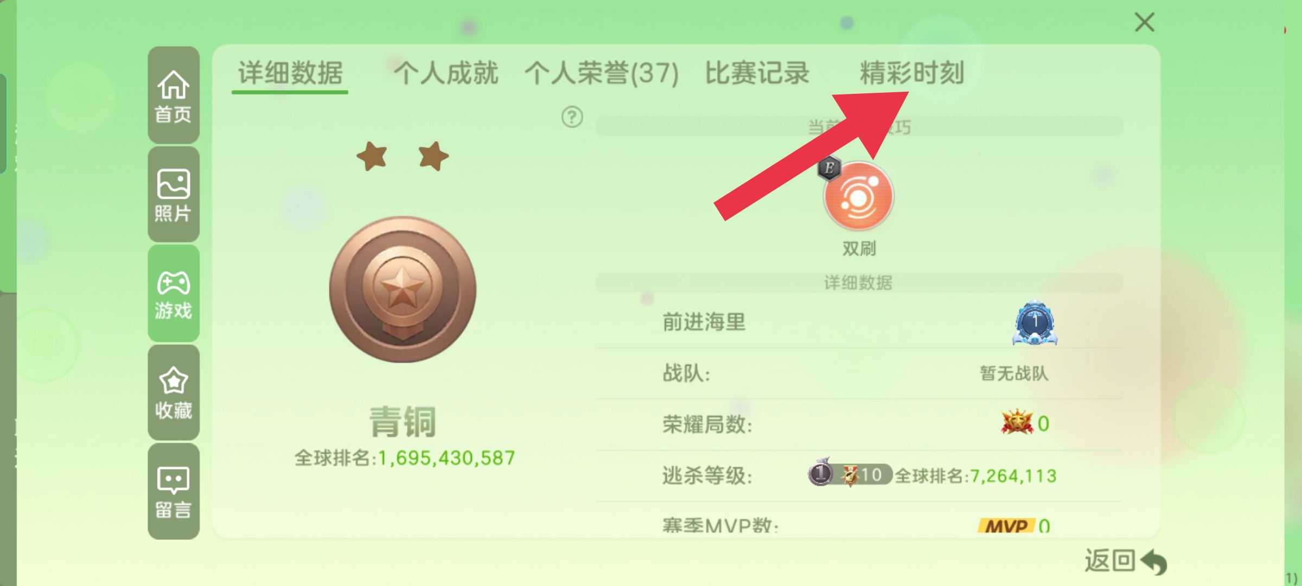Open the 精彩时刻 tab
The height and width of the screenshot is (586, 1302).
[x=912, y=74]
